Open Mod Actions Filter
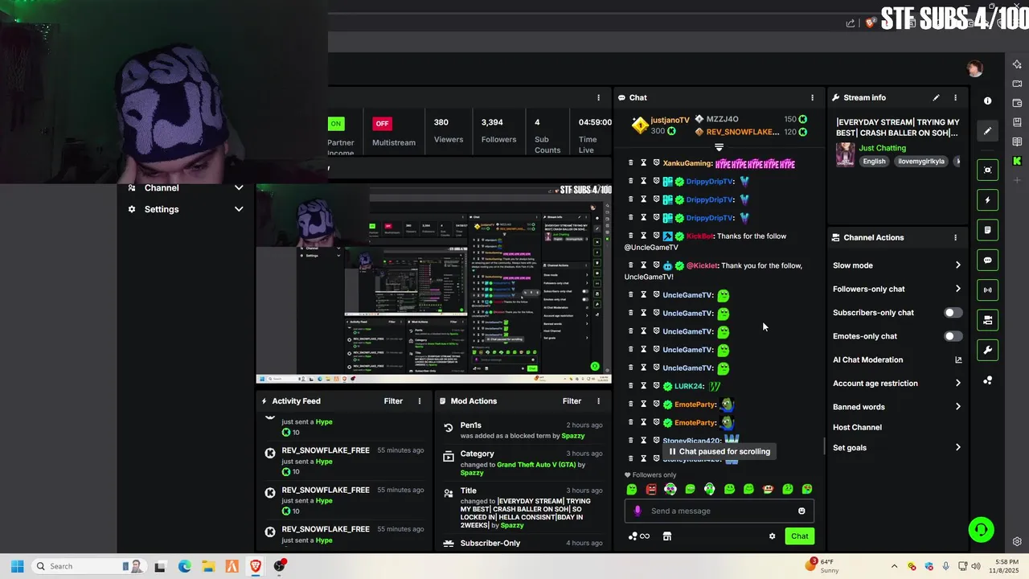Image resolution: width=1029 pixels, height=579 pixels. pos(572,401)
